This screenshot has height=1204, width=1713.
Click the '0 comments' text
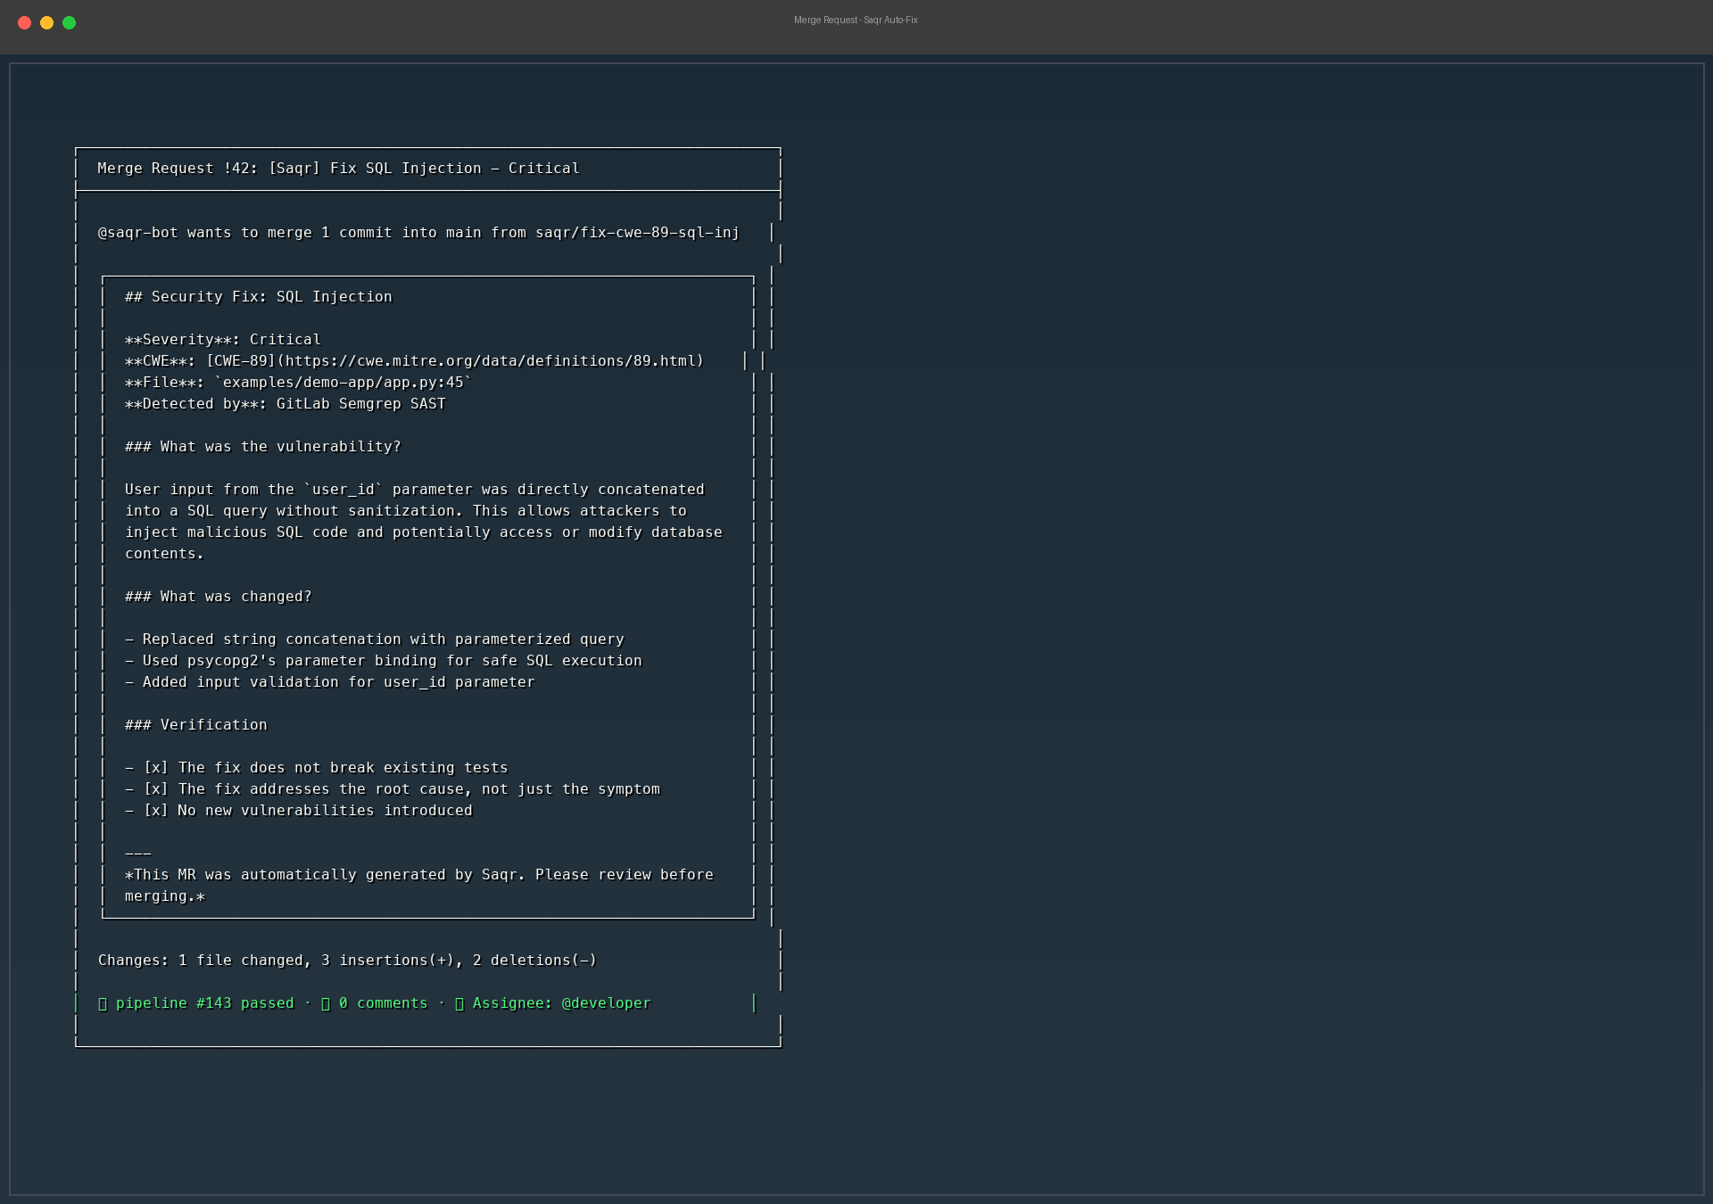coord(383,1003)
